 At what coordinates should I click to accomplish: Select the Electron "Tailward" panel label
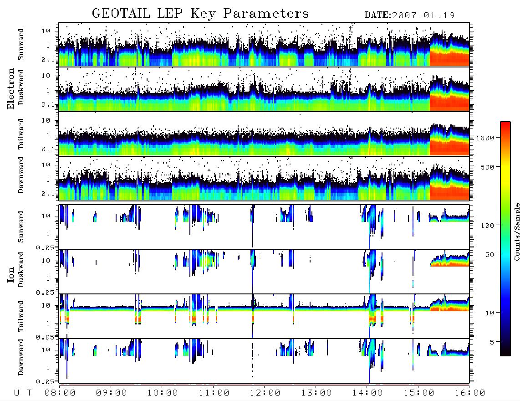click(21, 134)
